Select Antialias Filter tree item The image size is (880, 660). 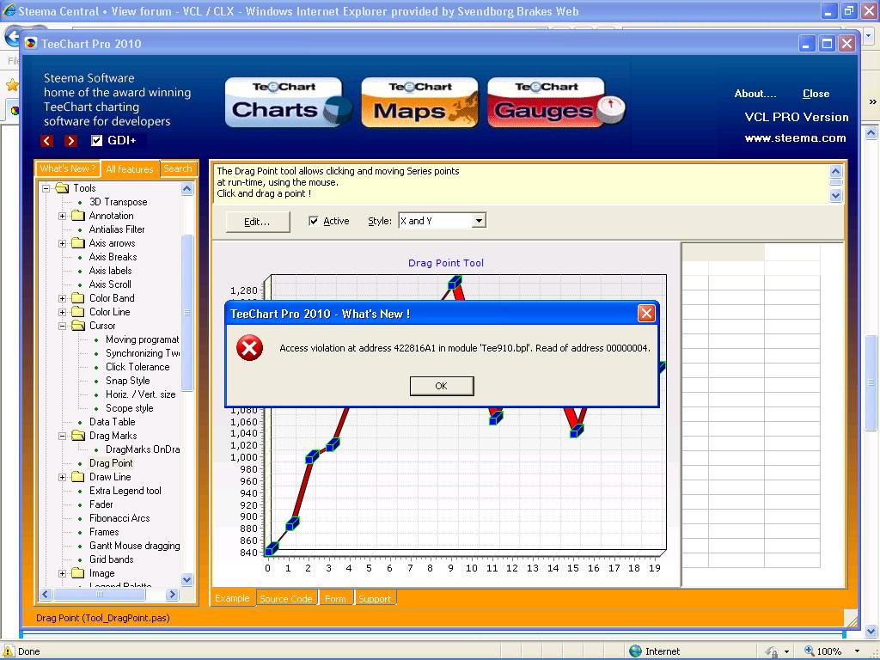click(117, 229)
